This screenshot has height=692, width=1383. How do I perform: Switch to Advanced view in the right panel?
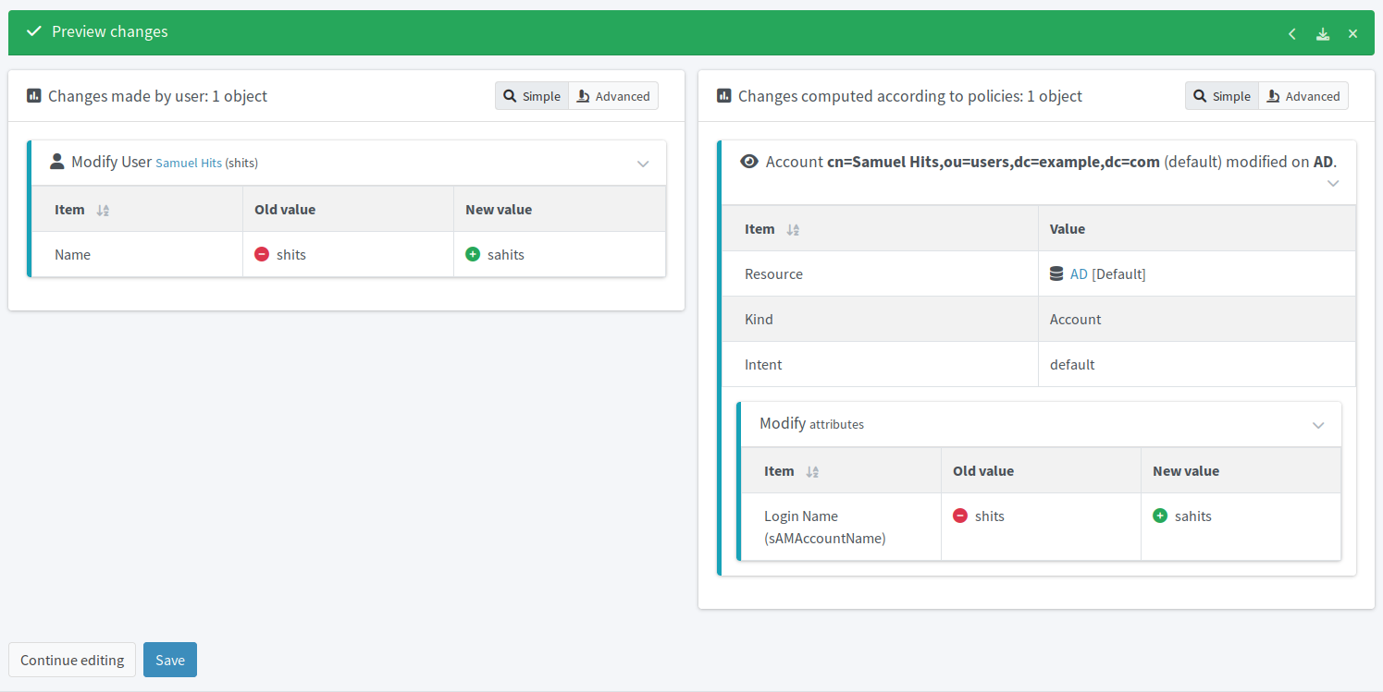tap(1303, 95)
